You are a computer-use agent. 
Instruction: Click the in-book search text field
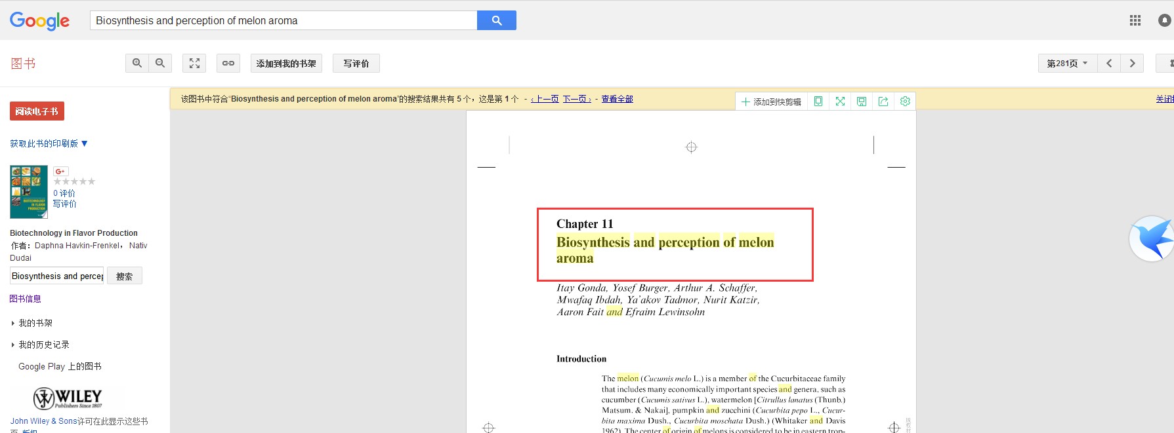[x=57, y=276]
